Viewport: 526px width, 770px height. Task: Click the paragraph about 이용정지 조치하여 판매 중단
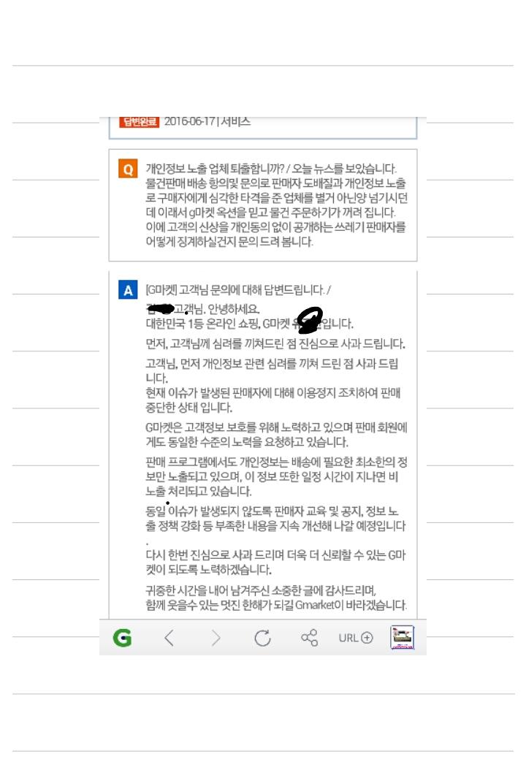coord(273,400)
